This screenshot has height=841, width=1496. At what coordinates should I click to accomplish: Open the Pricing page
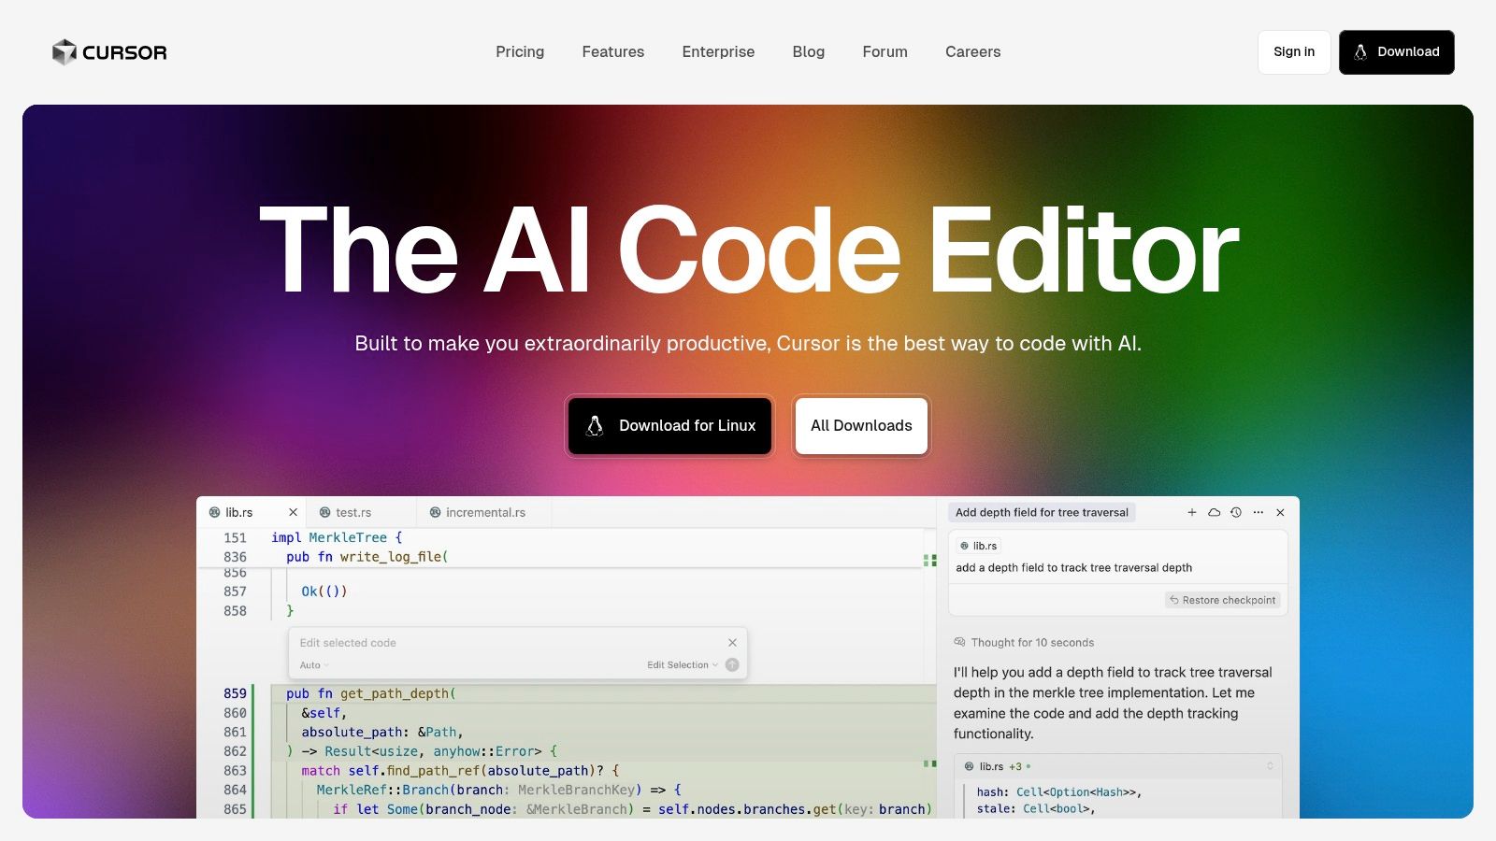coord(520,52)
